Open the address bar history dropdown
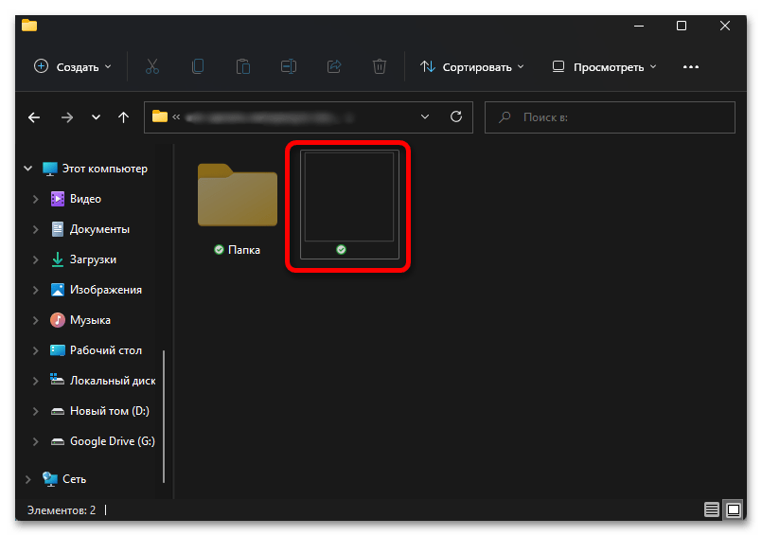The height and width of the screenshot is (536, 762). pos(424,117)
